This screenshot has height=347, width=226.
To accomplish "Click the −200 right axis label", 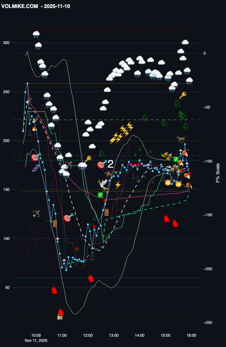I will pos(208,269).
